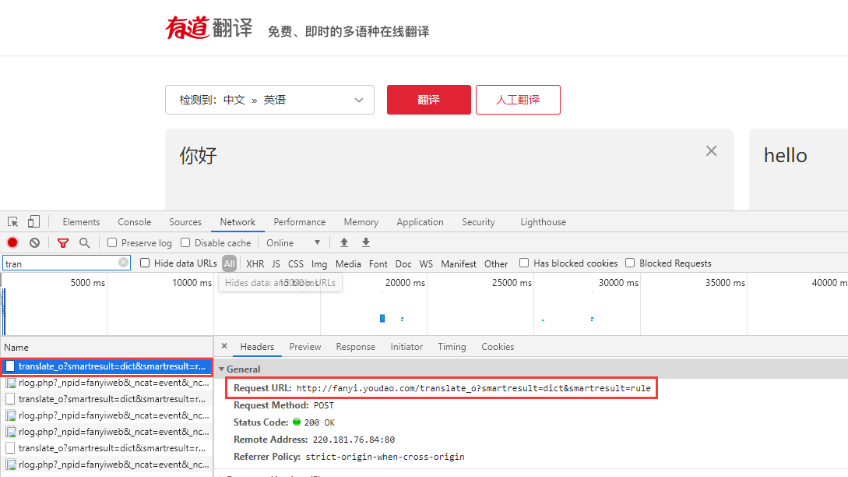Enable Hide data URLs filter
Image resolution: width=848 pixels, height=477 pixels.
145,263
